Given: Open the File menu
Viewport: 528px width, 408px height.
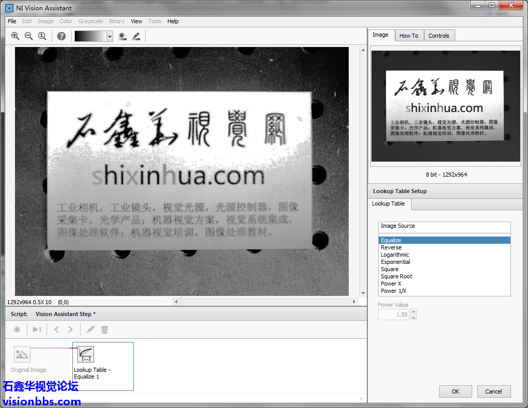Looking at the screenshot, I should (12, 21).
